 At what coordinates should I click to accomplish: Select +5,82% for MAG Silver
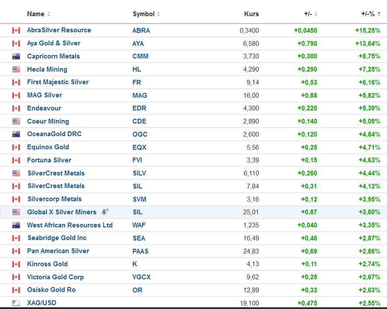369,96
